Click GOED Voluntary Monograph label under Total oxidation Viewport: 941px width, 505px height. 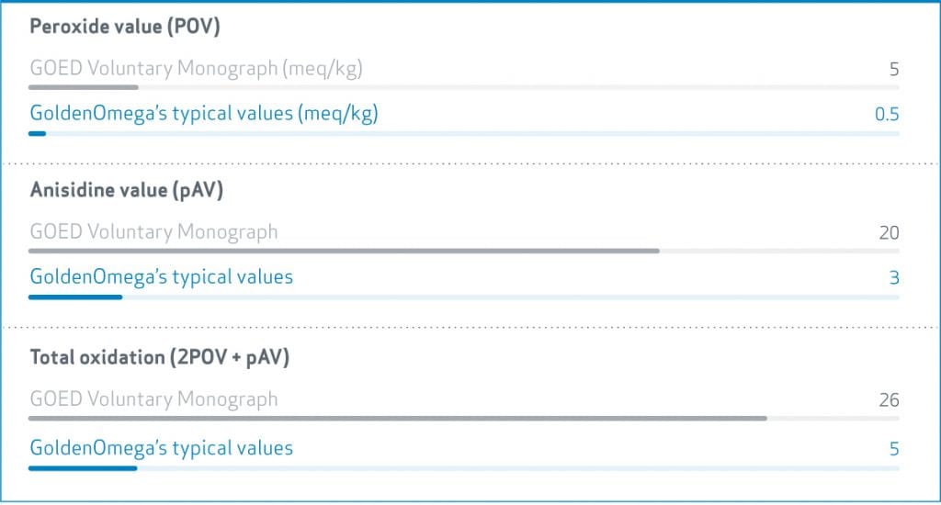[x=153, y=399]
